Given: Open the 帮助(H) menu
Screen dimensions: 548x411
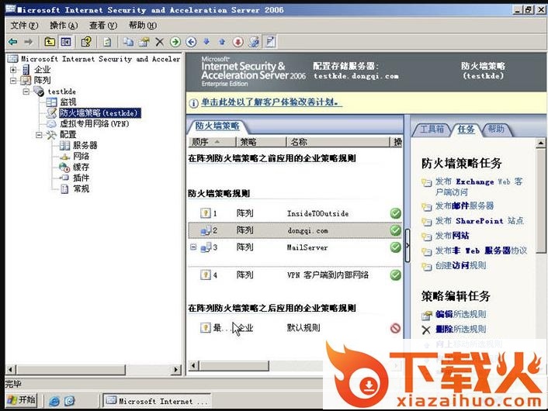Looking at the screenshot, I should pos(143,26).
